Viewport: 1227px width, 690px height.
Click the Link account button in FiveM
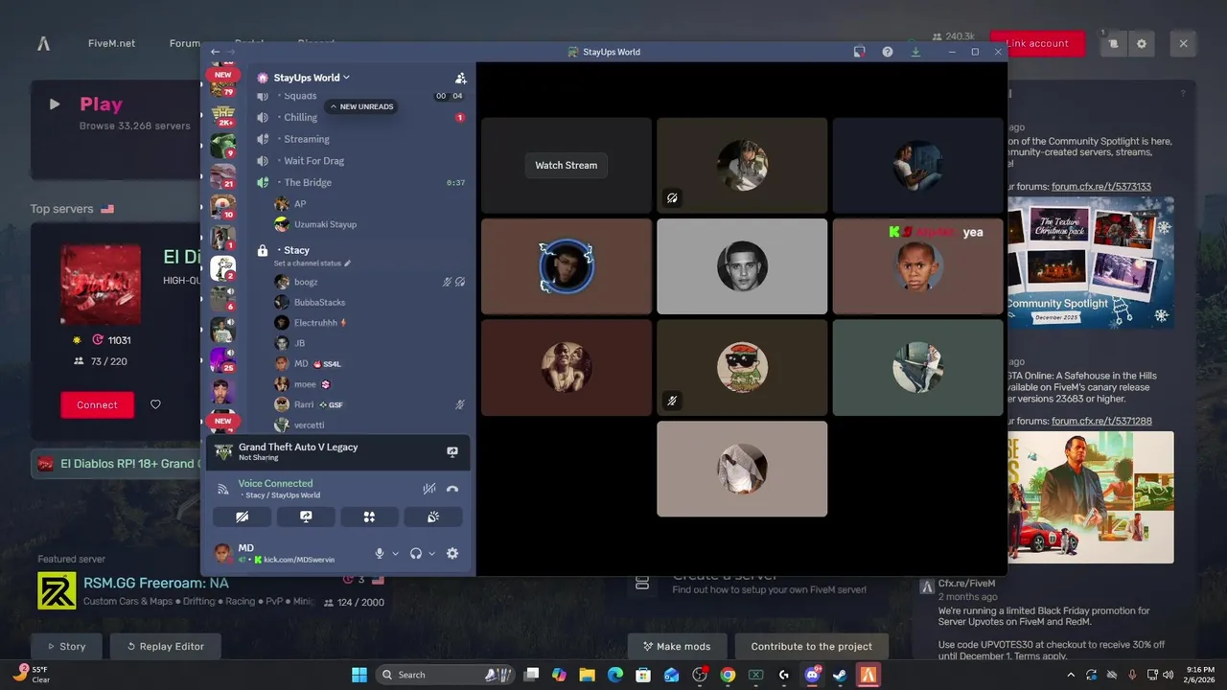1037,43
